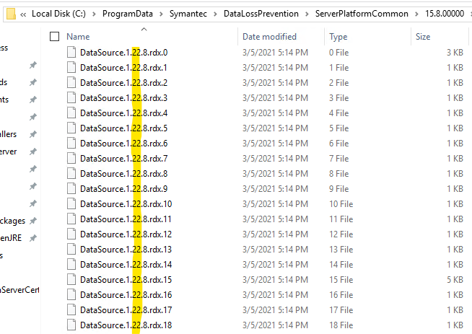472x334 pixels.
Task: Click the file icon of DataSource.1.22.8.rdx.3
Action: [x=71, y=98]
